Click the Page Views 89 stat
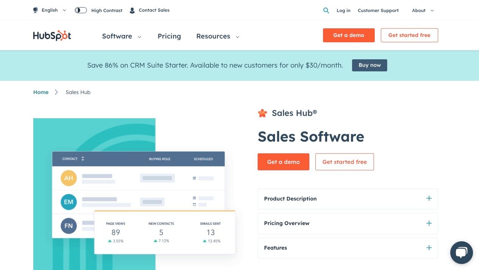The width and height of the screenshot is (479, 270). pos(116,232)
